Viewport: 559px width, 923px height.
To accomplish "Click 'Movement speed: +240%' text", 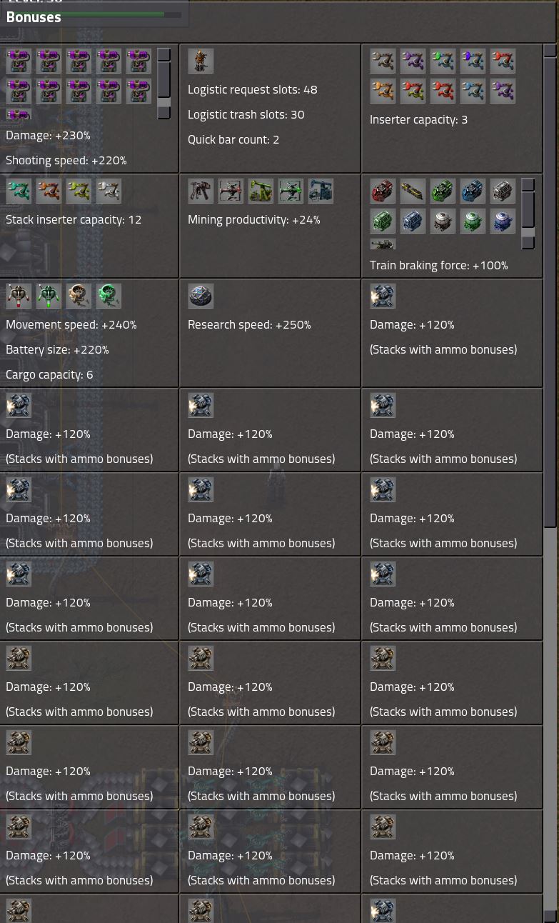I will pos(71,324).
